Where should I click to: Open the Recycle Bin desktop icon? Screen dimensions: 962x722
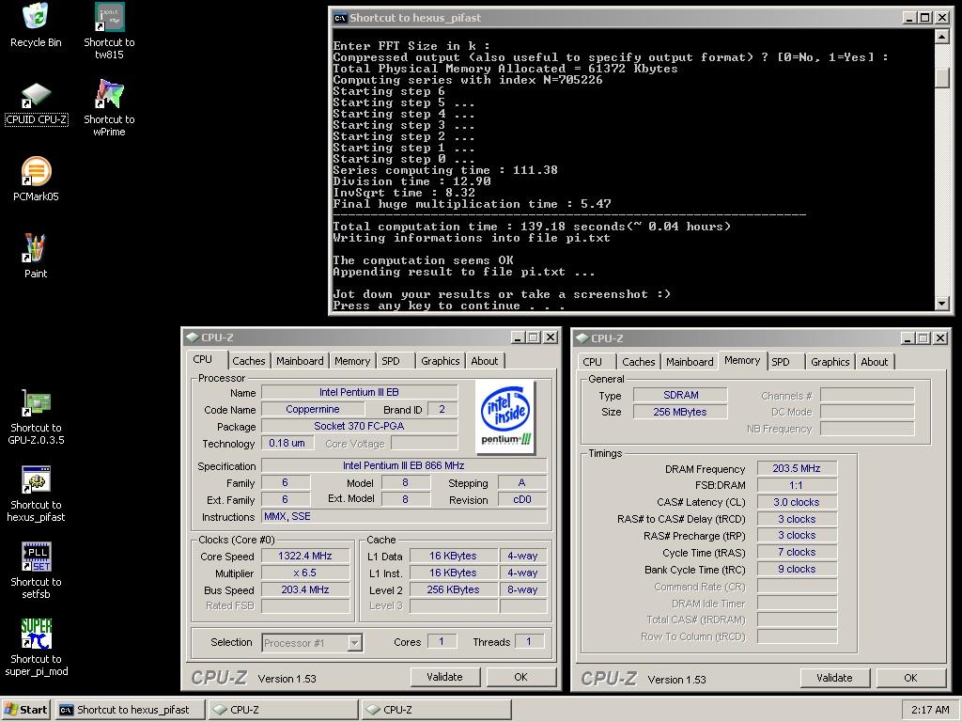[x=36, y=25]
